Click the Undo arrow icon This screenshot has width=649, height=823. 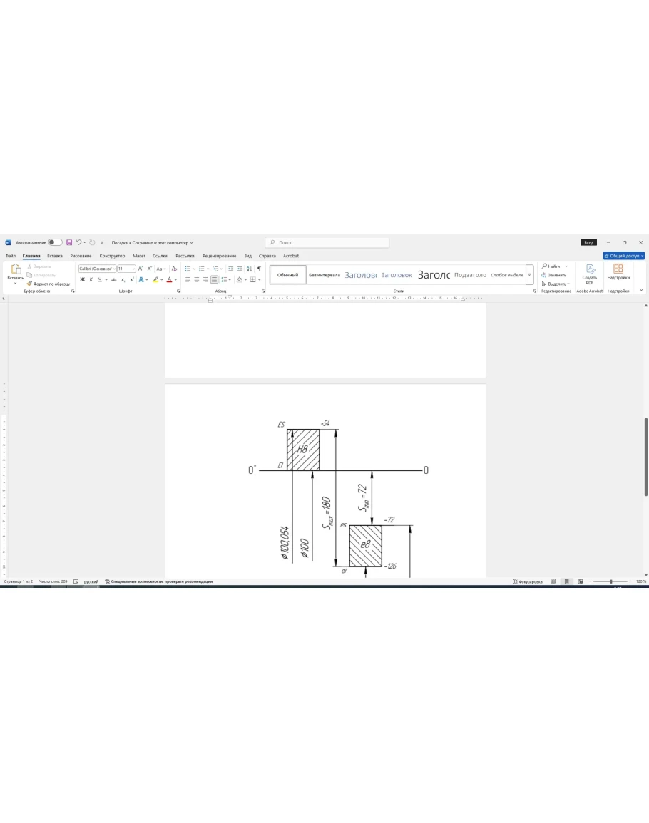click(78, 242)
